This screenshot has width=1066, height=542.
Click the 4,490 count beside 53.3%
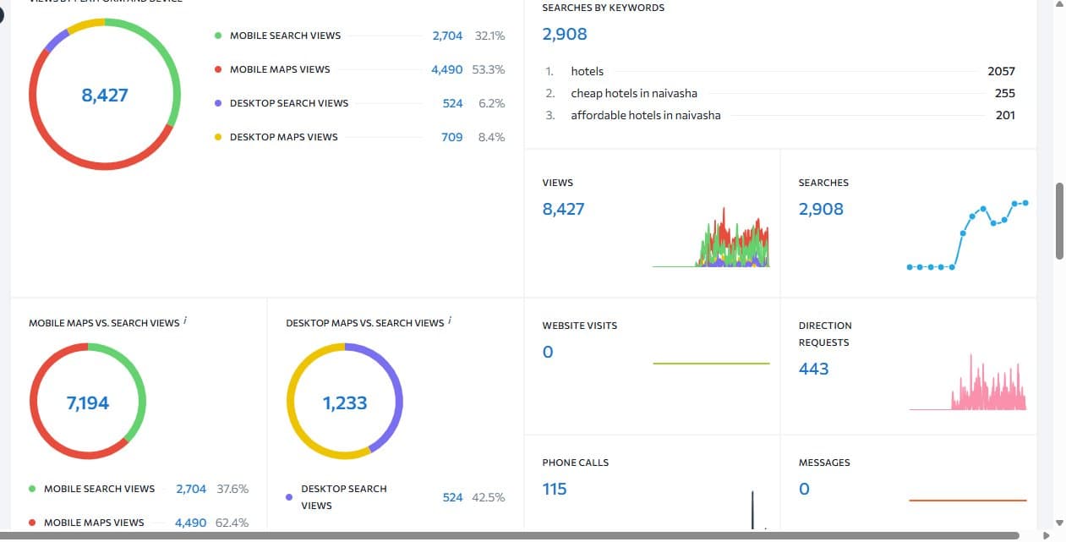(447, 69)
